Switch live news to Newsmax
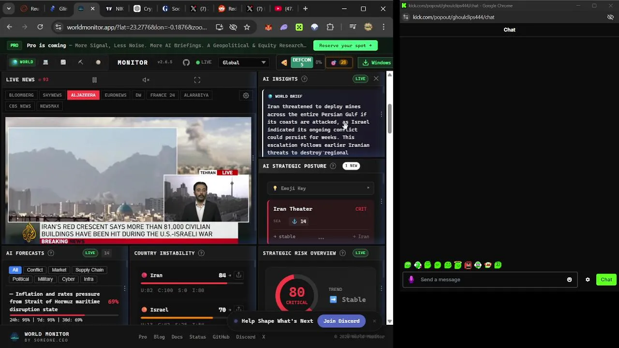Viewport: 619px width, 348px height. tap(49, 106)
